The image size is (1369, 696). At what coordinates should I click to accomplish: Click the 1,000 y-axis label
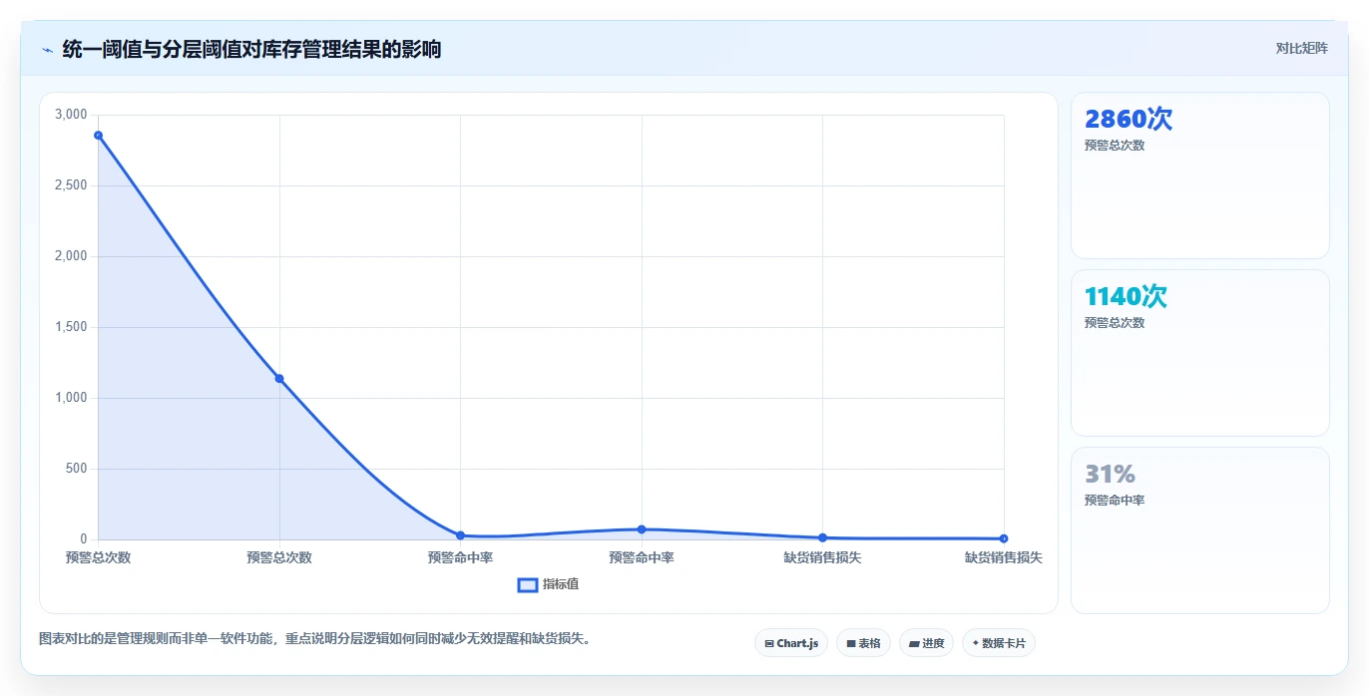pos(71,398)
